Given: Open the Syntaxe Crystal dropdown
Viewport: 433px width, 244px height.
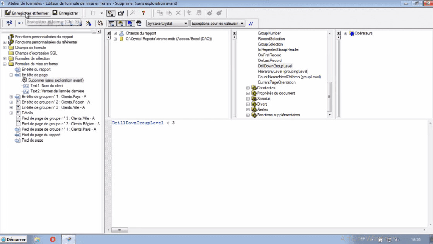Looking at the screenshot, I should point(168,23).
